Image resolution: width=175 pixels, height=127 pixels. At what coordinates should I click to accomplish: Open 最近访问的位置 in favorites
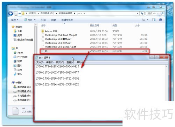[x=23, y=40]
